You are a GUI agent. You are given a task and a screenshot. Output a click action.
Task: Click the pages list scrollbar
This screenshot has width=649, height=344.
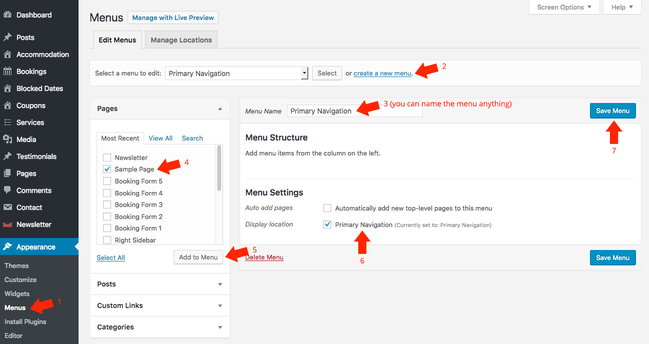(219, 168)
